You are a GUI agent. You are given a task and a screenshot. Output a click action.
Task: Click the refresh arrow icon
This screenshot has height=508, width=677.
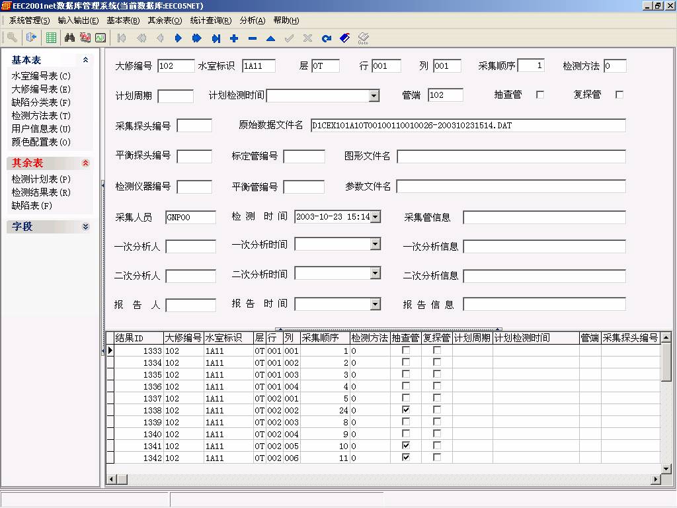click(326, 38)
